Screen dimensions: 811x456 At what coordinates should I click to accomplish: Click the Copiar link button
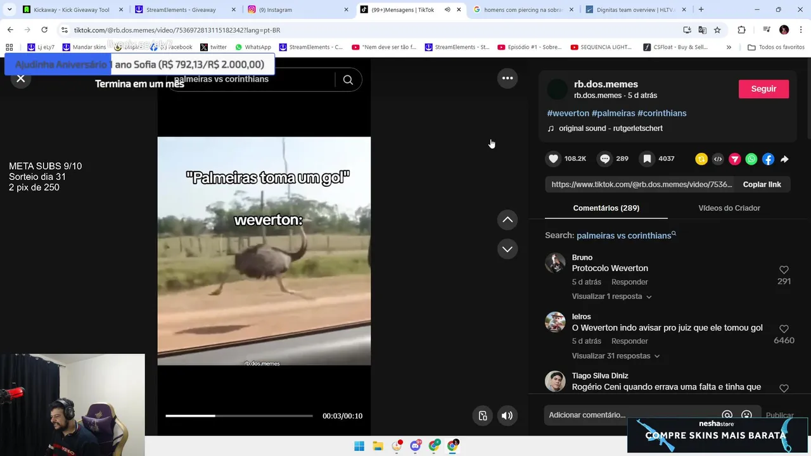coord(762,184)
